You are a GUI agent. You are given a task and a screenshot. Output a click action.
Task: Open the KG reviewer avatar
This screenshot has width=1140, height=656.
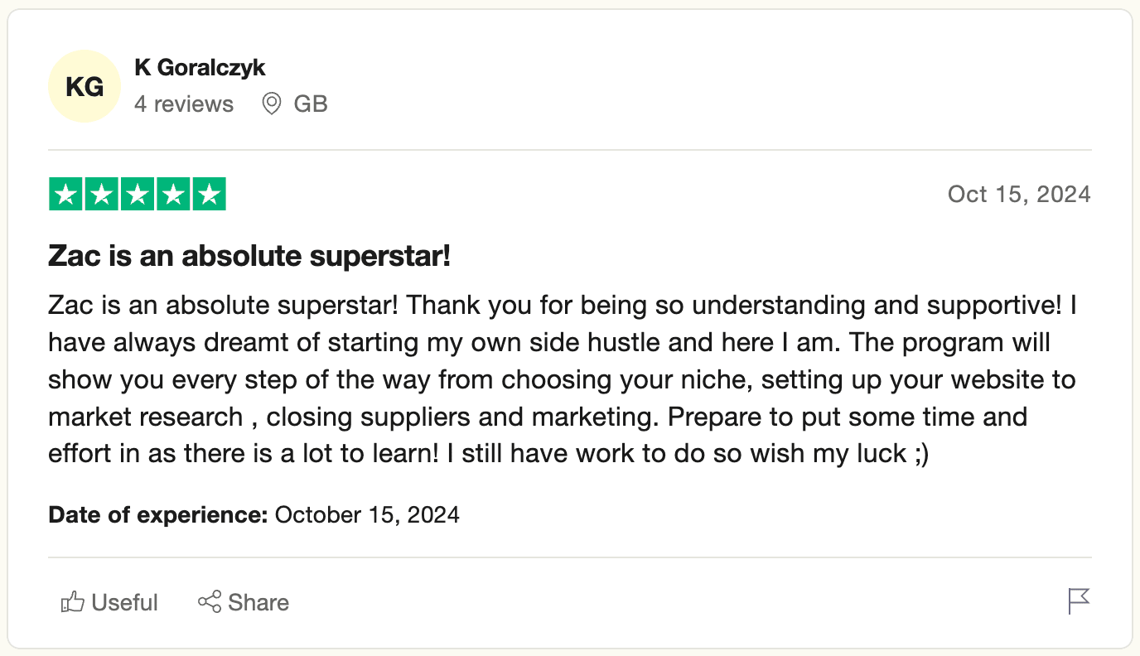coord(85,86)
